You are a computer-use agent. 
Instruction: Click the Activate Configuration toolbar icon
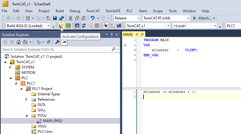tap(61, 26)
